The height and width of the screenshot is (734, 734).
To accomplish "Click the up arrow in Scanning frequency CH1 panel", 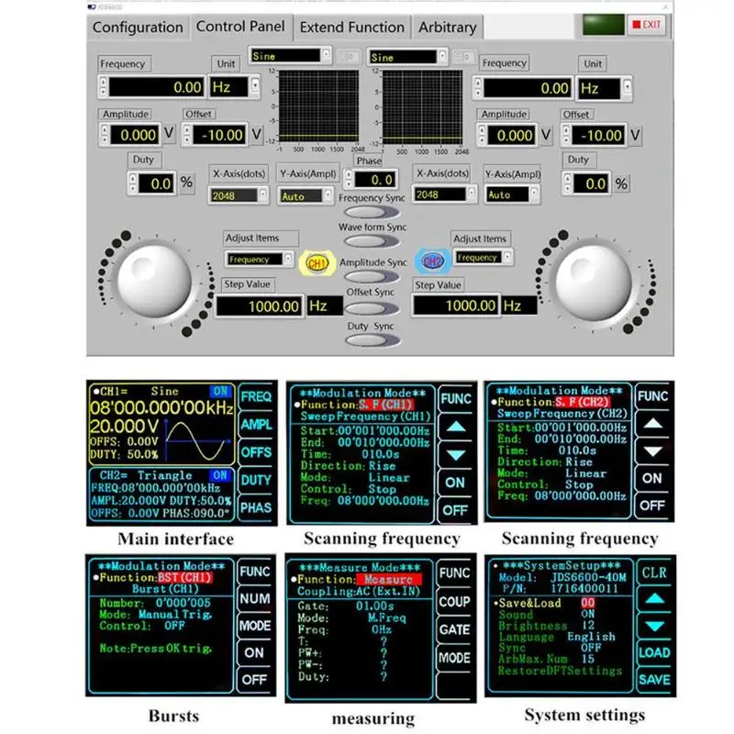I will coord(456,427).
